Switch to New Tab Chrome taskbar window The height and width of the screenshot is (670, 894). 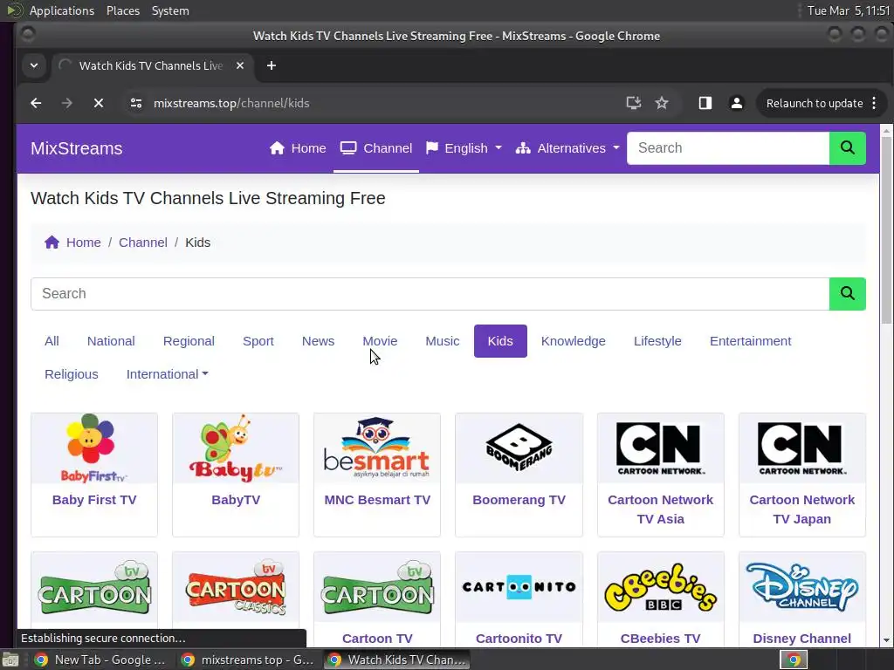click(100, 660)
